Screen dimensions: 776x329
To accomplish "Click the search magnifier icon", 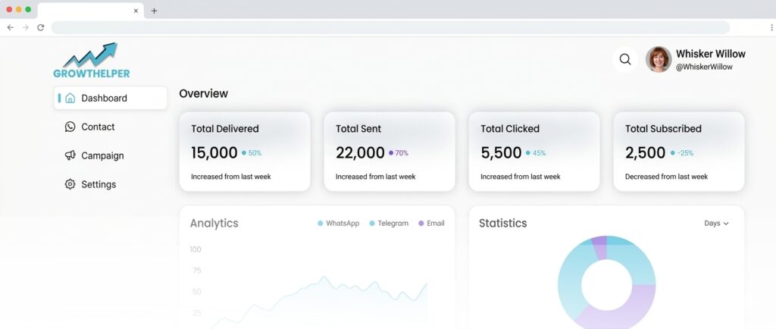I will click(x=624, y=59).
